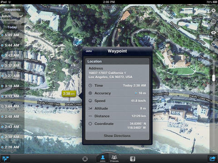
Task: Switch to the Friends tab
Action: point(114,158)
